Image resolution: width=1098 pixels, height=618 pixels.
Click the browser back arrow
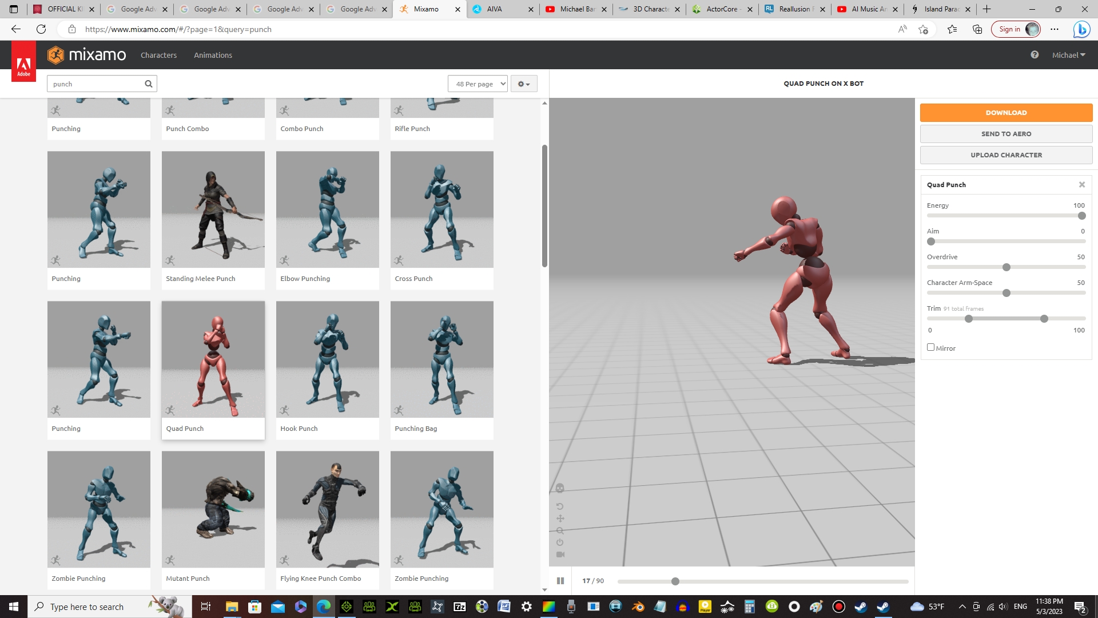click(16, 29)
